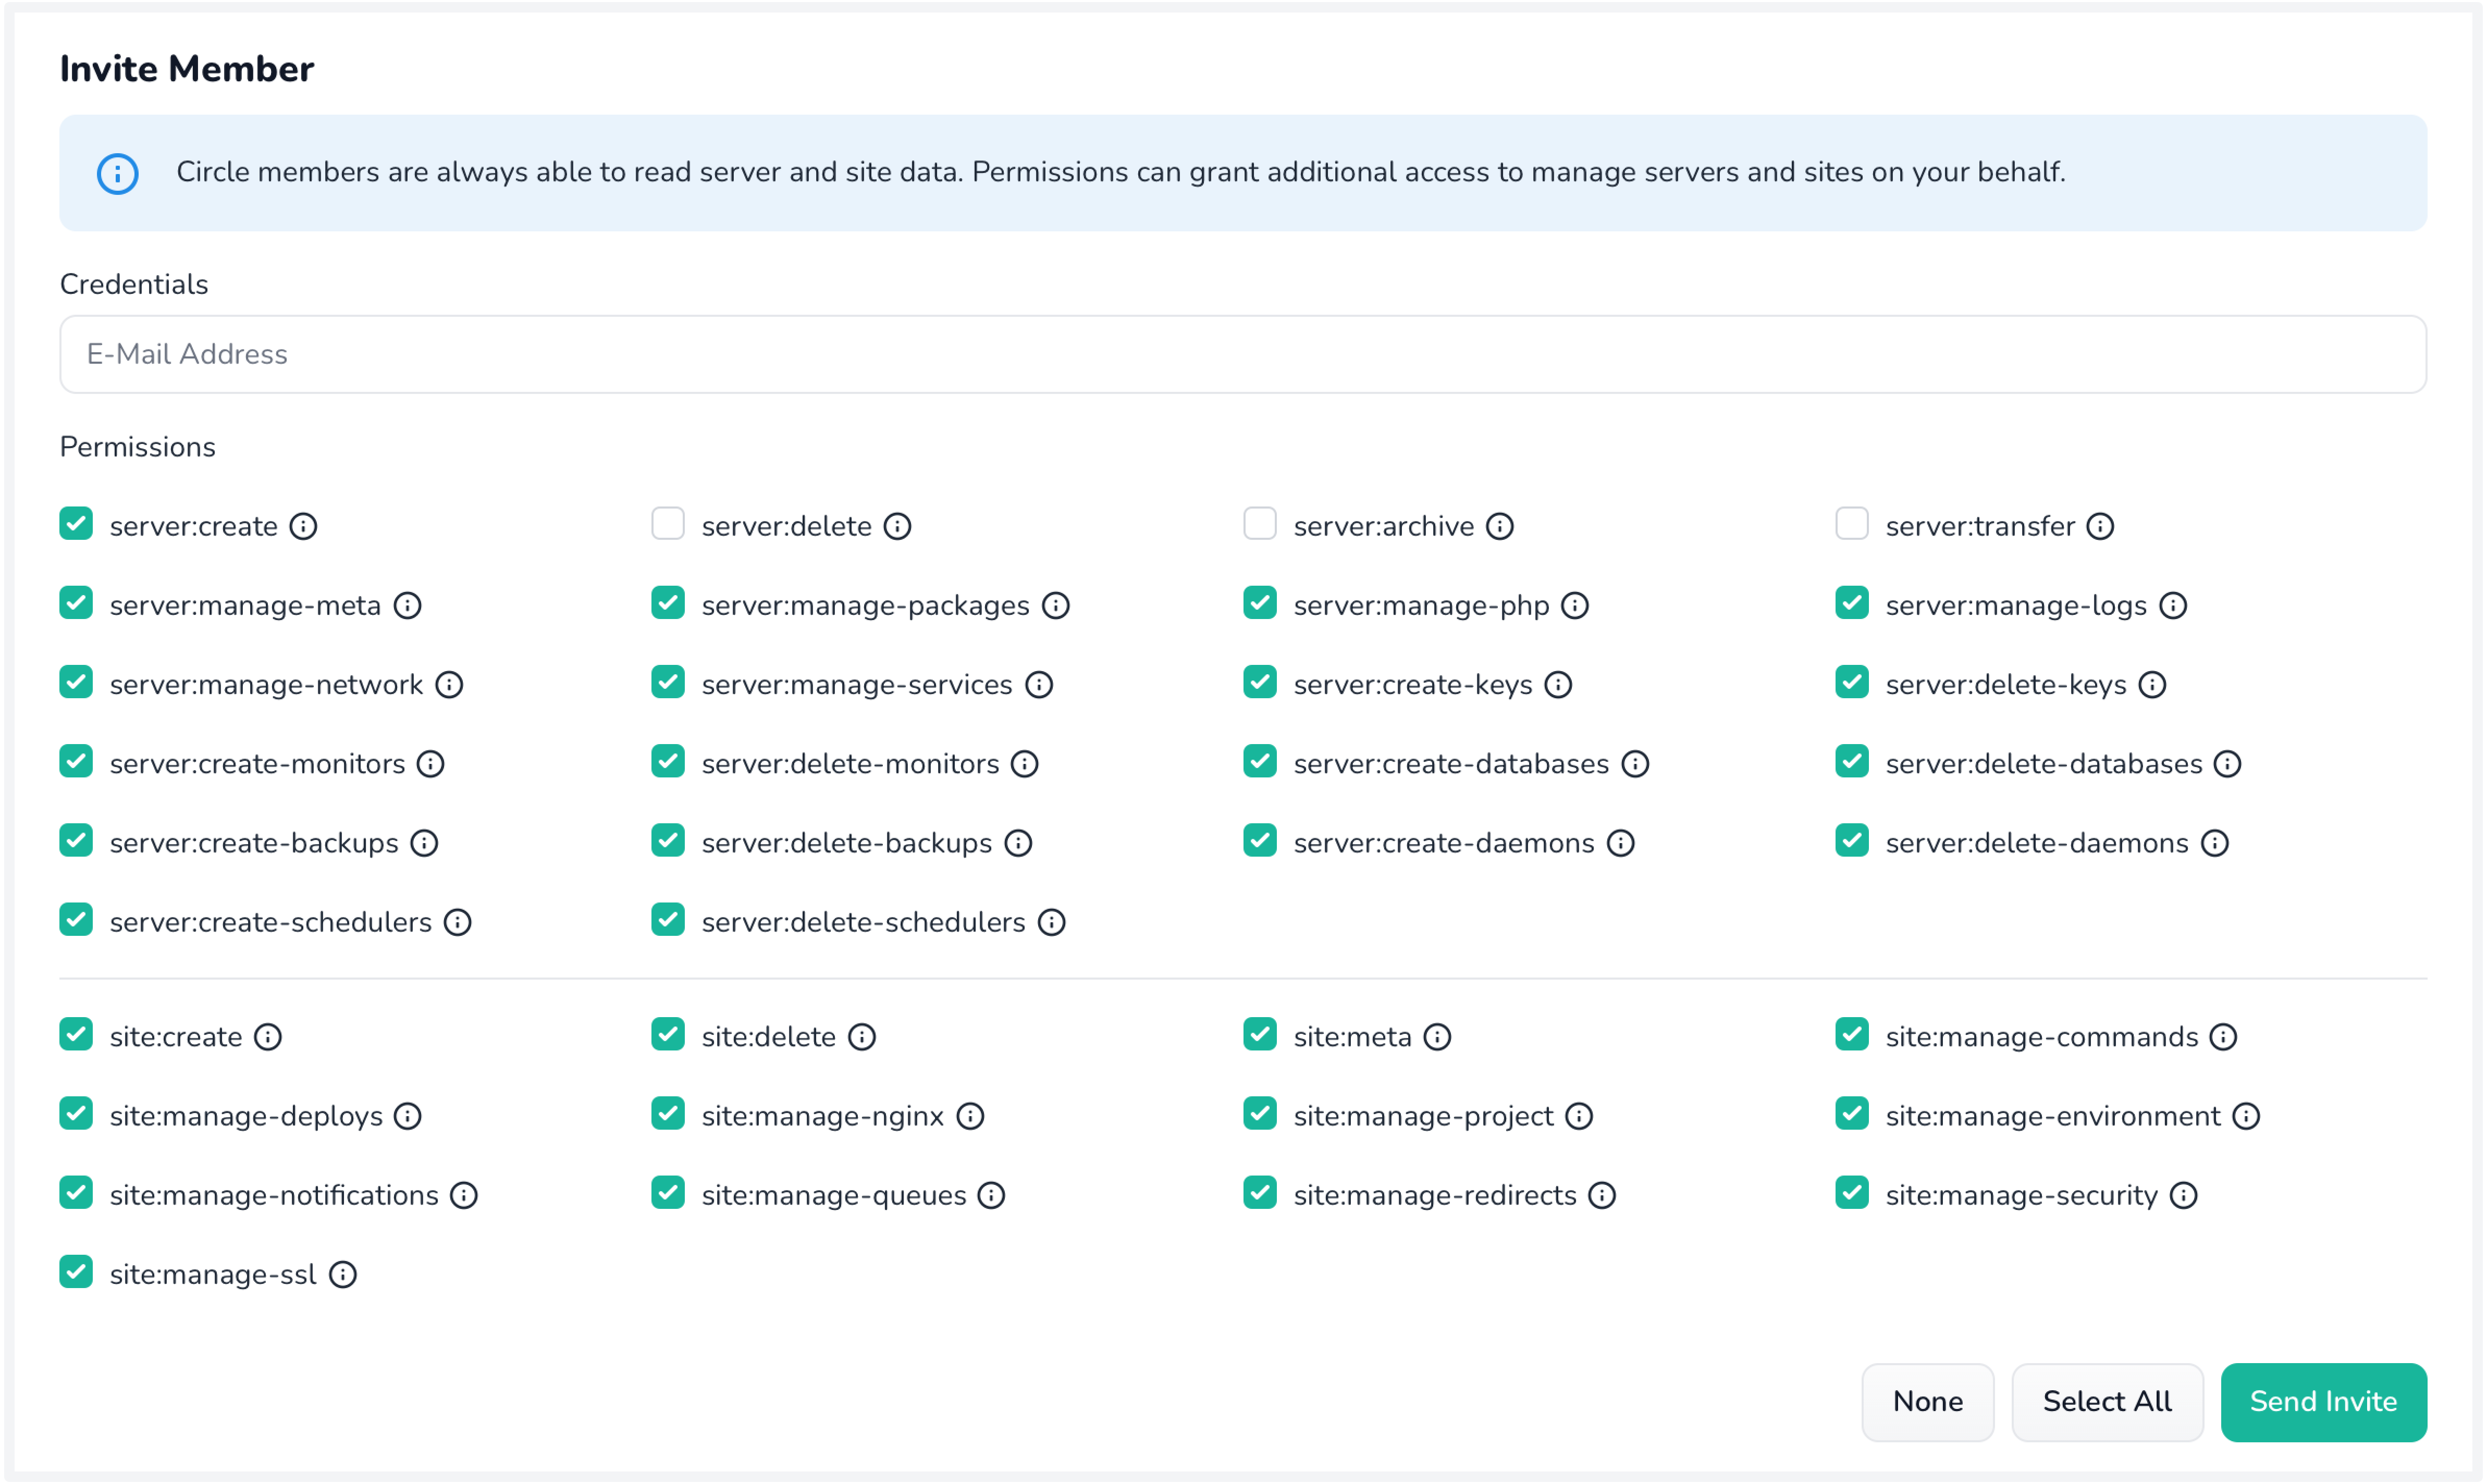Viewport: 2487px width, 1484px height.
Task: Enable the server:transfer permission
Action: [x=1852, y=523]
